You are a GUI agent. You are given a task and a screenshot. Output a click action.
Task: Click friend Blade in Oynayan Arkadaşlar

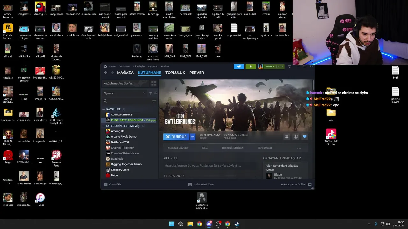tap(286, 176)
